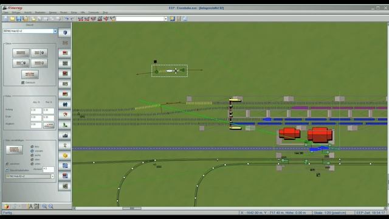The height and width of the screenshot is (219, 389).
Task: Click the Abstand value field
Action: 49,169
